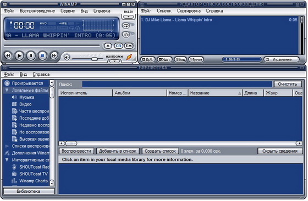Open Вид menu in Winamp main window
308x201 pixels.
coord(84,11)
